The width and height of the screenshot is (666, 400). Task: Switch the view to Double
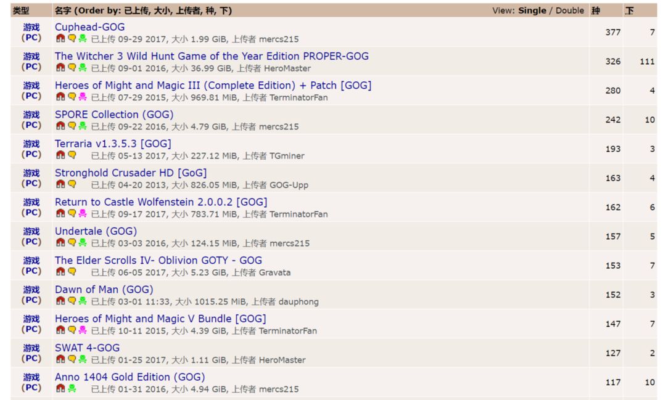pos(570,10)
